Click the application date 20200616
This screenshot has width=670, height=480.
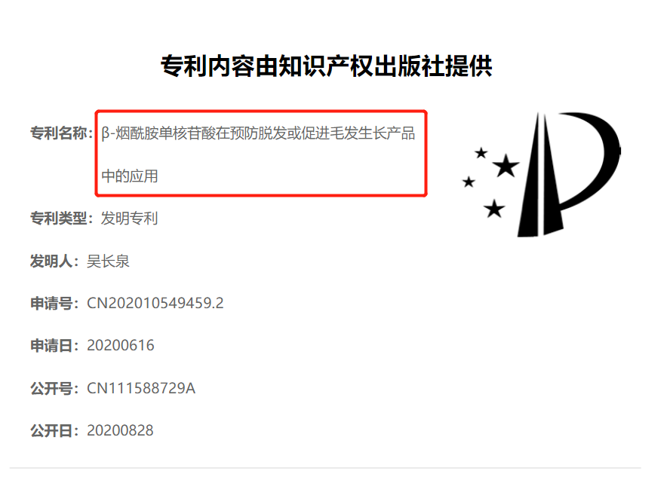click(121, 345)
